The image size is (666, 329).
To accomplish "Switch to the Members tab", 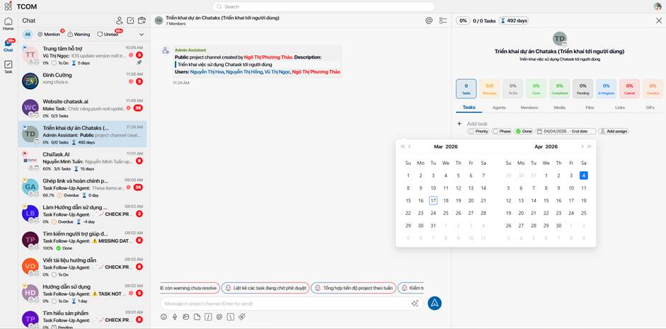I will 529,108.
